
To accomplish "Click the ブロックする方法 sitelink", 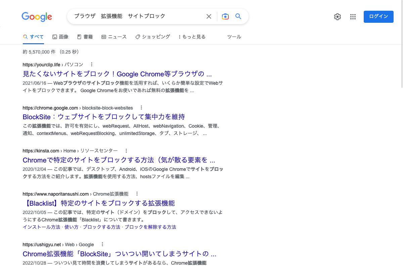I will 101,227.
